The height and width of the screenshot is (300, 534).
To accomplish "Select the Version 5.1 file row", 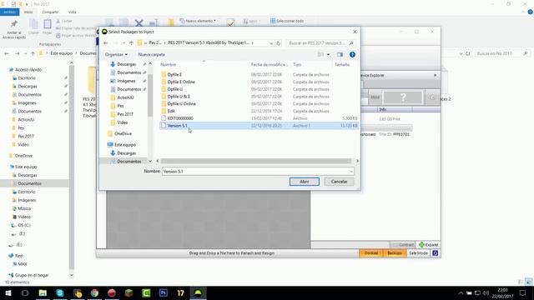I will point(259,126).
